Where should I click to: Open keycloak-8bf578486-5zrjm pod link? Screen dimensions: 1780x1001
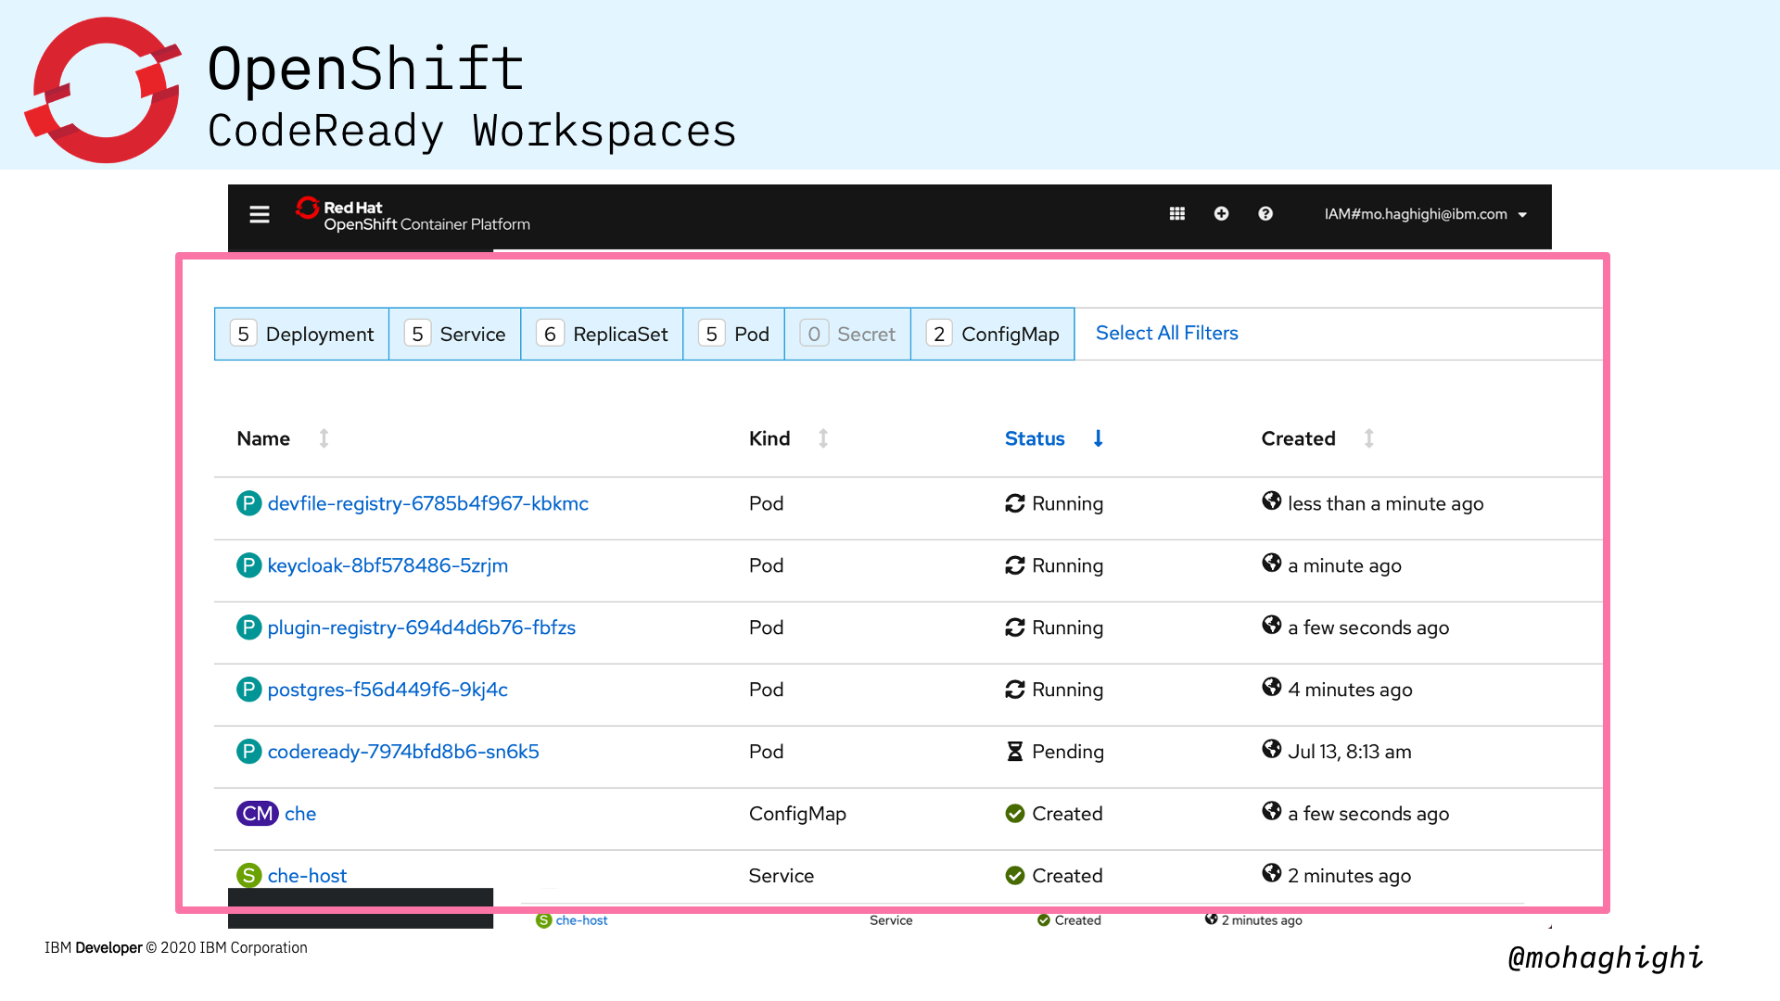point(388,565)
